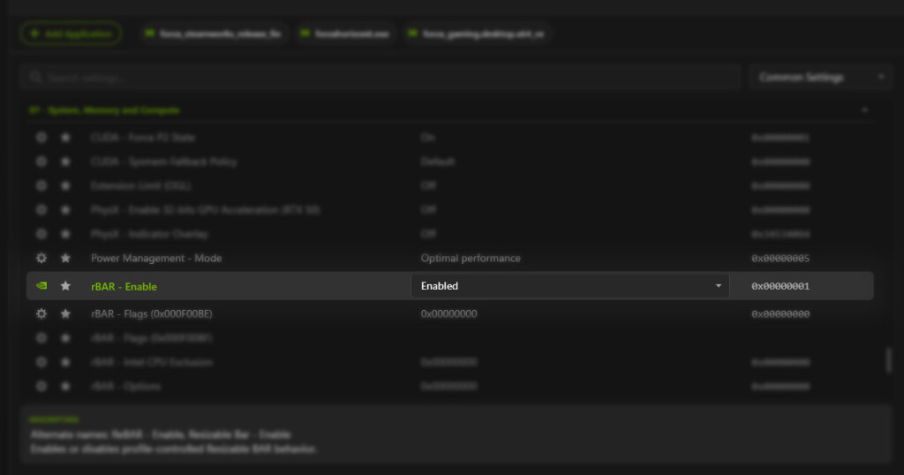Click the 0x00000001 hex value on rBAR - Enable row
Viewport: 904px width, 475px height.
(x=780, y=286)
